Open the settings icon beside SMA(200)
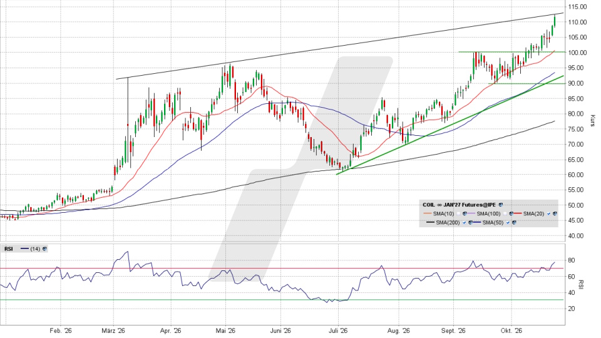Viewport: 601px width, 338px height. (470, 222)
